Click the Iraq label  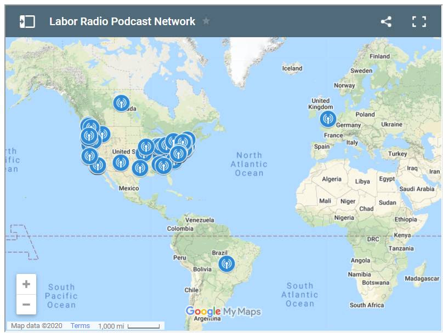(x=412, y=168)
